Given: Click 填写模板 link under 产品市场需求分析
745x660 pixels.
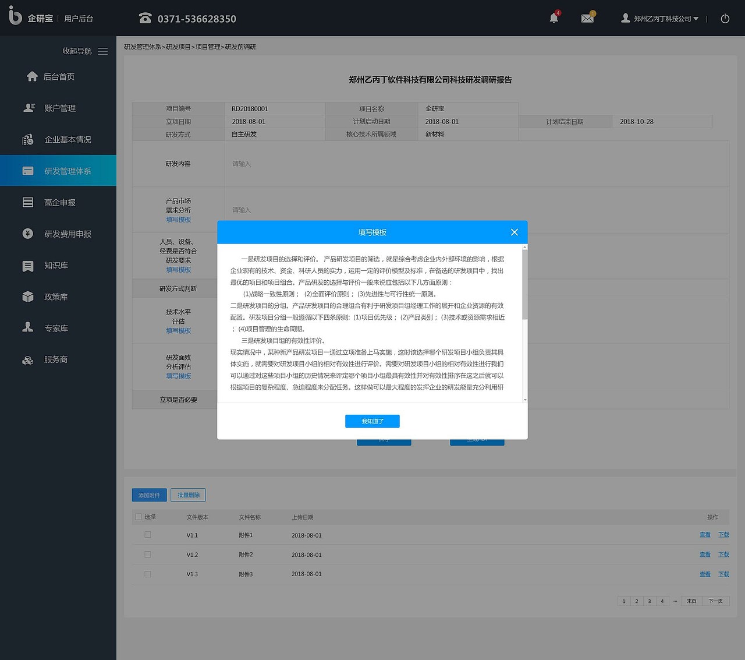Looking at the screenshot, I should pyautogui.click(x=178, y=220).
